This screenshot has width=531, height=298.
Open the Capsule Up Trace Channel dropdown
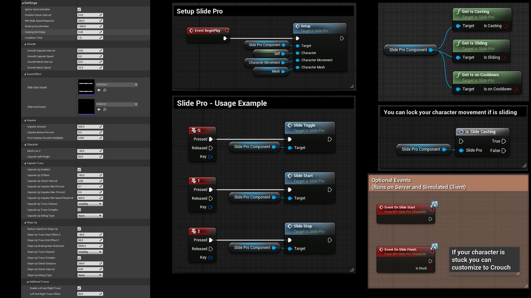point(90,204)
